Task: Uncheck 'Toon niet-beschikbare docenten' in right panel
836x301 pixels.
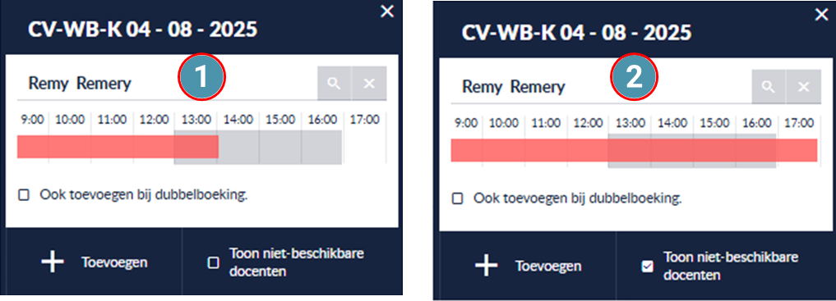Action: coord(647,267)
